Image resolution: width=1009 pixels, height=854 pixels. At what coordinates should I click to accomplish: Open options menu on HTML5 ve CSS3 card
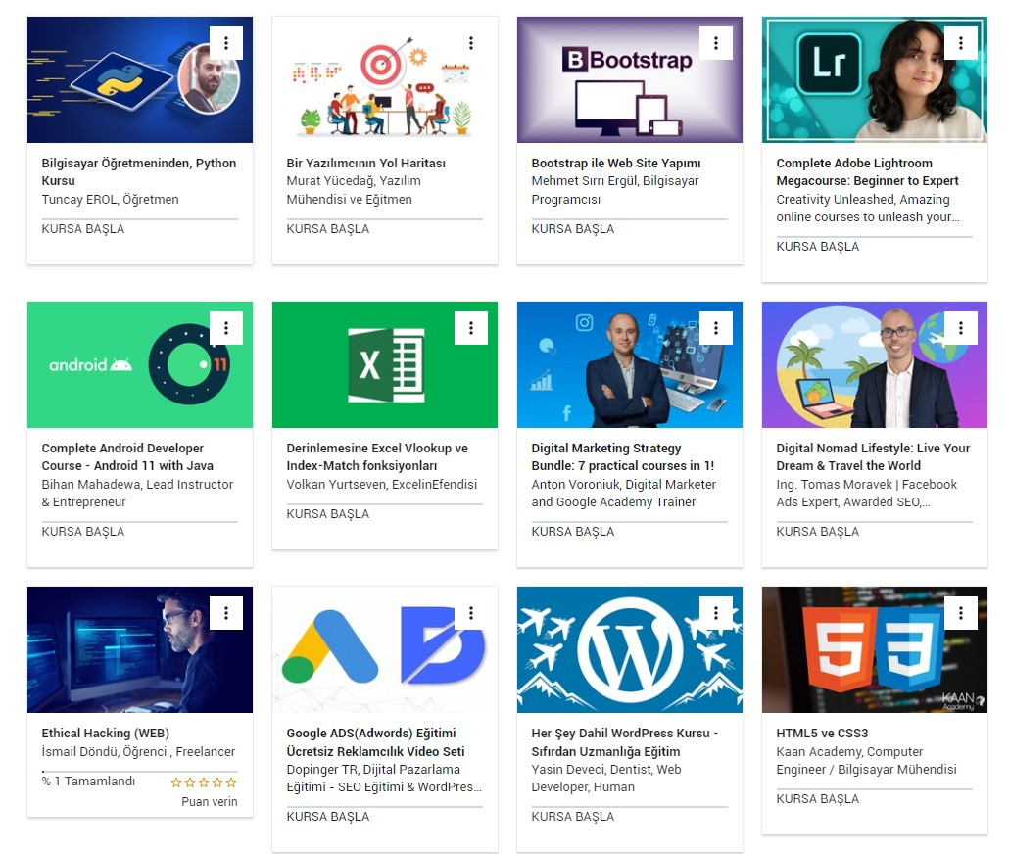click(961, 613)
